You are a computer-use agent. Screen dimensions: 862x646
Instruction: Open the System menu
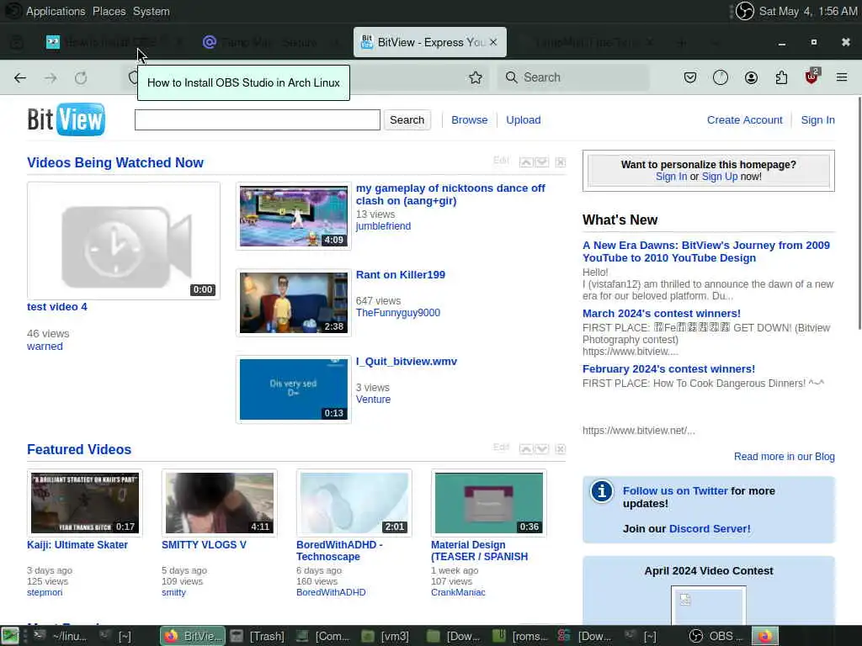click(152, 11)
